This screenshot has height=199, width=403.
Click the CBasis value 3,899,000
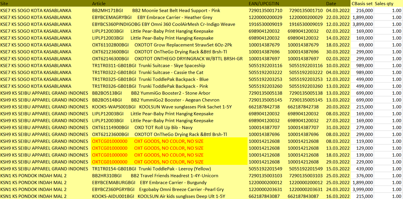click(363, 24)
